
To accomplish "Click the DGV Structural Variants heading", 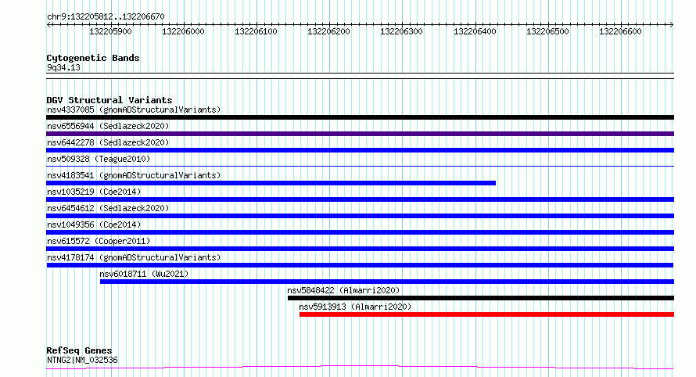I will [109, 100].
